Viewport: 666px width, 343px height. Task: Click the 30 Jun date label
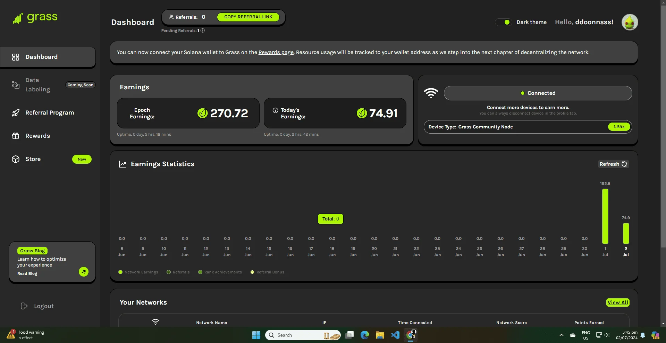click(x=584, y=252)
